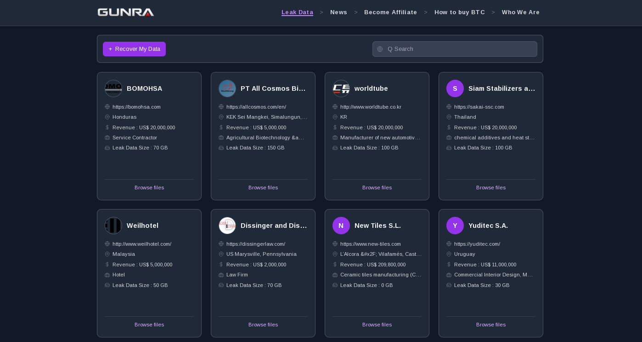The height and width of the screenshot is (342, 642).
Task: Click the https://yuditec.com/ URL text
Action: click(477, 244)
